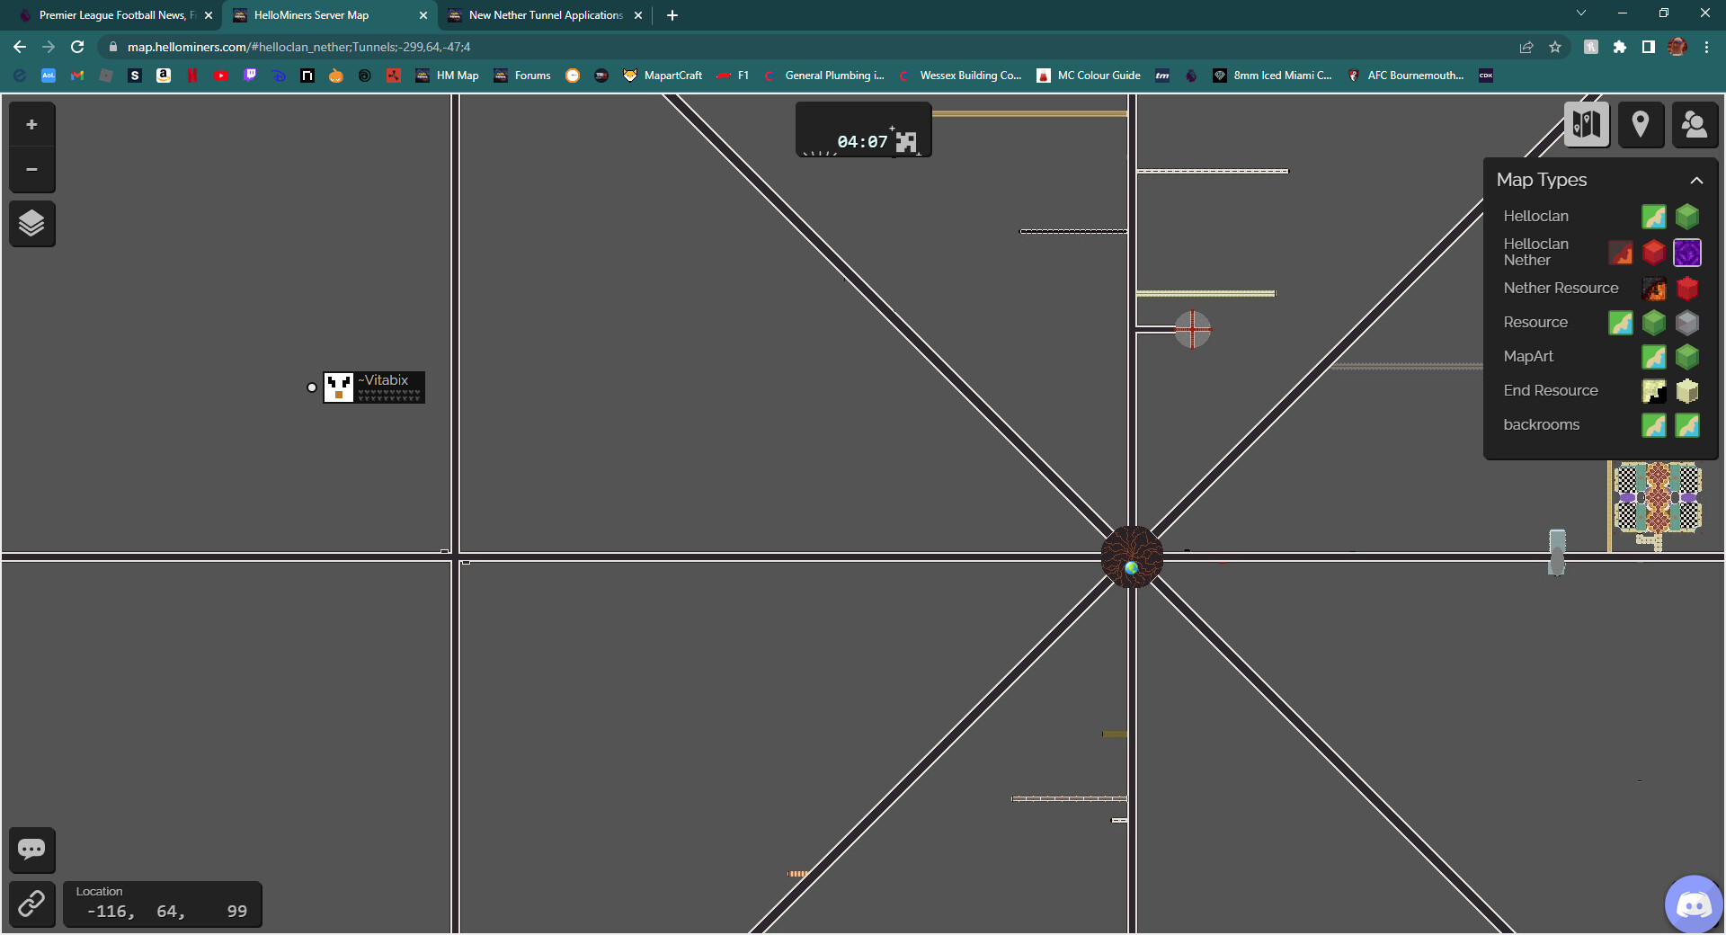The image size is (1726, 935).
Task: Switch to the Premier League Football News tab
Action: (112, 15)
